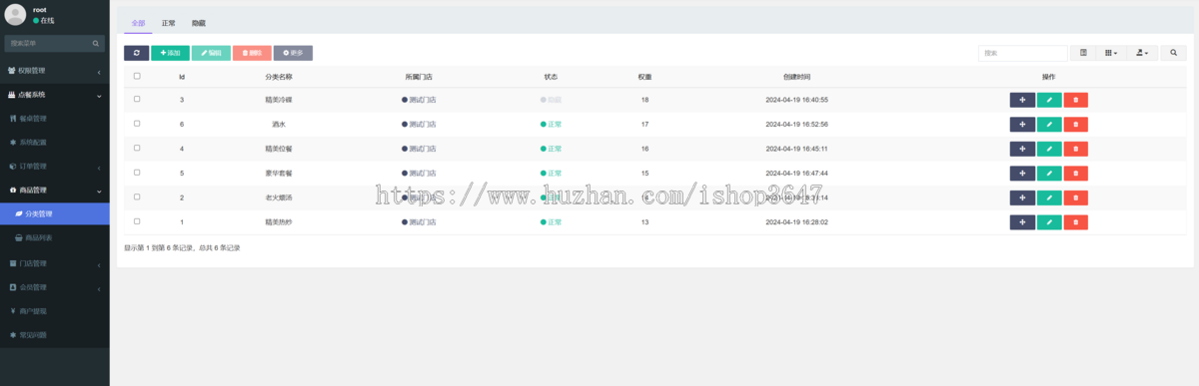
Task: Edit the 精美热炒 row with pencil icon
Action: click(1049, 221)
